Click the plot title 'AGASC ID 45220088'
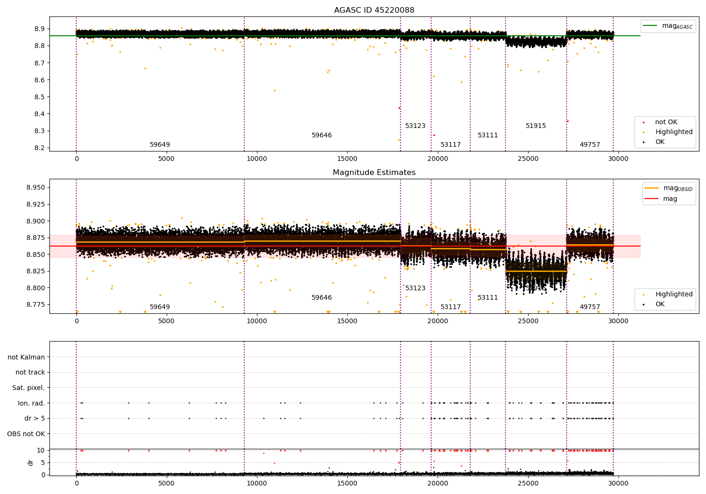Image resolution: width=706 pixels, height=494 pixels. [x=374, y=10]
